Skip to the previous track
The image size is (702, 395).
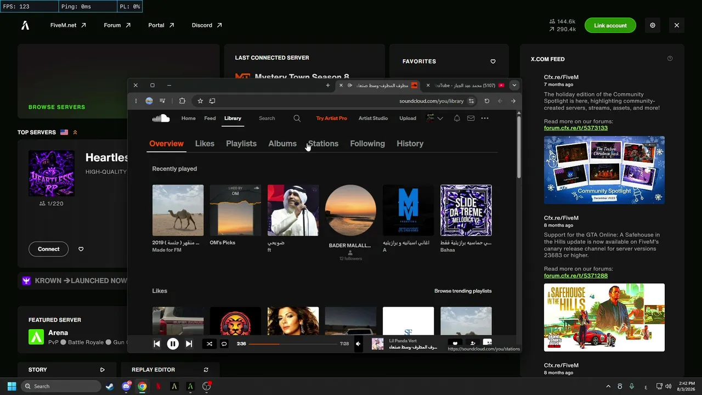[x=157, y=344]
